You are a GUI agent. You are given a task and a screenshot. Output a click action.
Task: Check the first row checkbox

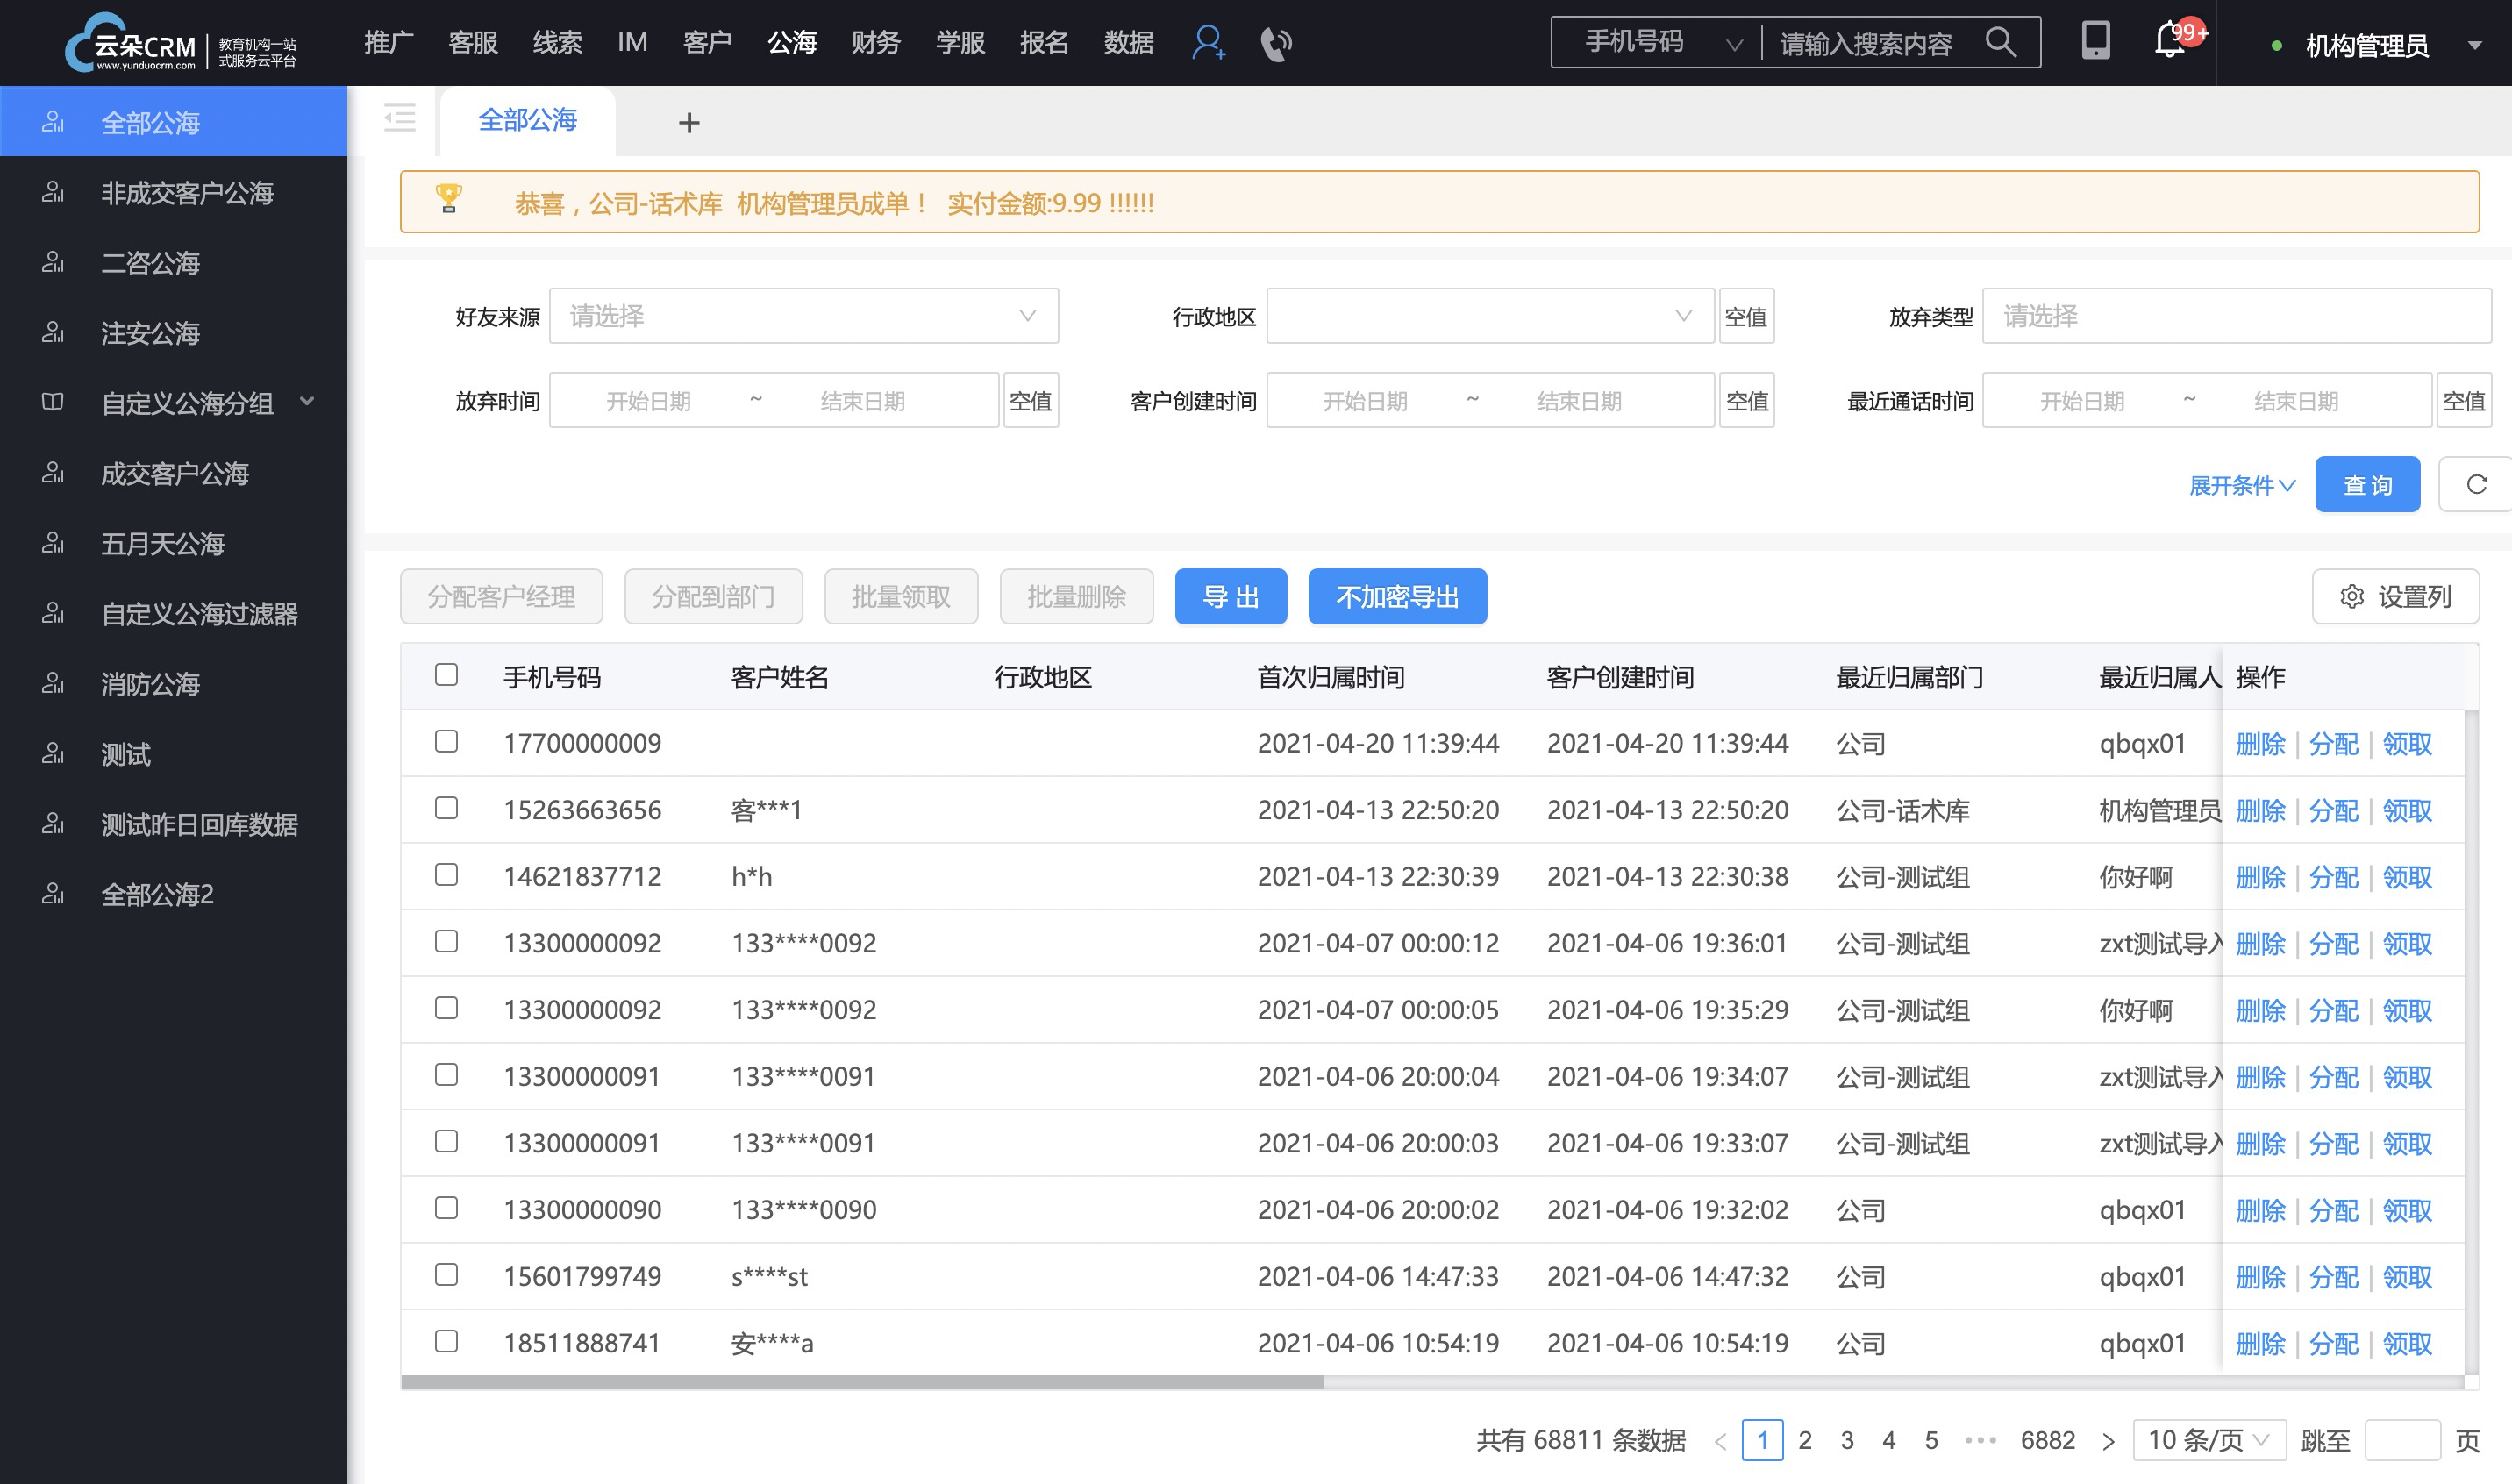point(447,740)
